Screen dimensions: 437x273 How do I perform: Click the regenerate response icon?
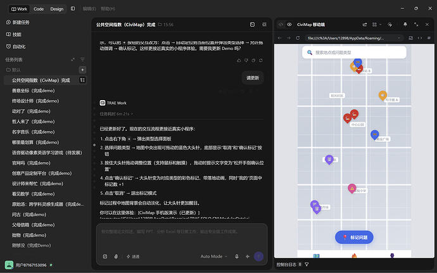point(261,60)
